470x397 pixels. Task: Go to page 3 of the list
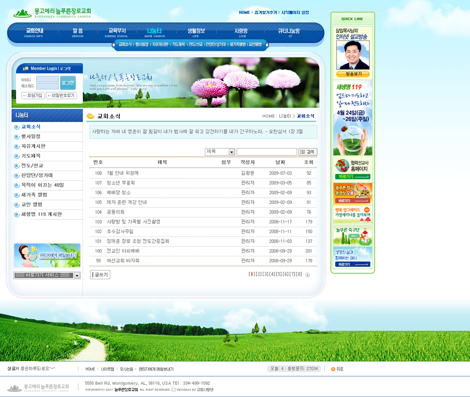pyautogui.click(x=266, y=274)
